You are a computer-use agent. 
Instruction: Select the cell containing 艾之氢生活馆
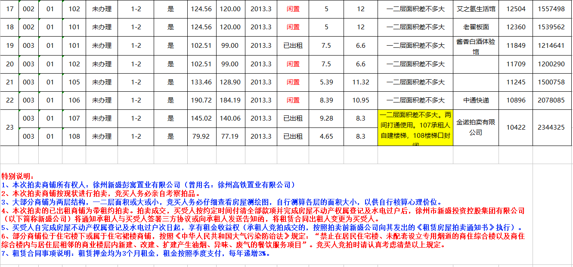click(x=476, y=9)
